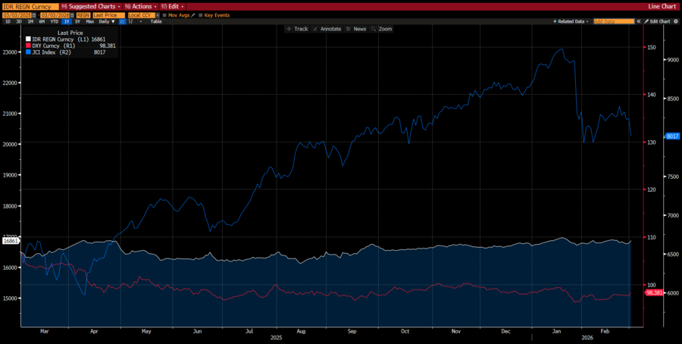The height and width of the screenshot is (344, 682).
Task: Activate the Track crosshair tool
Action: click(296, 29)
